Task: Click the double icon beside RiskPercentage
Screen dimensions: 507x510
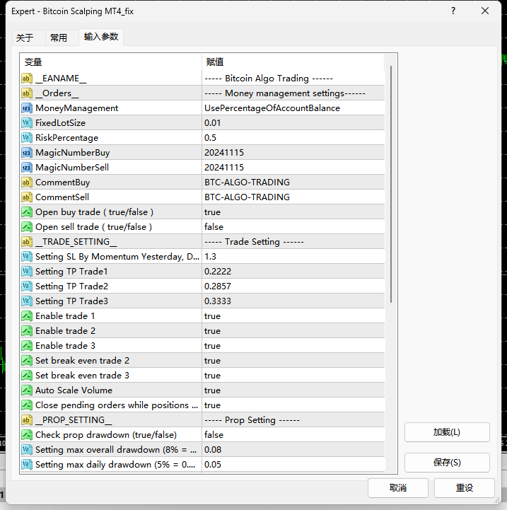Action: pyautogui.click(x=27, y=138)
